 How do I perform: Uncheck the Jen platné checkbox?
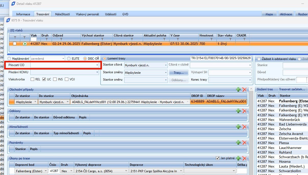coord(218,158)
